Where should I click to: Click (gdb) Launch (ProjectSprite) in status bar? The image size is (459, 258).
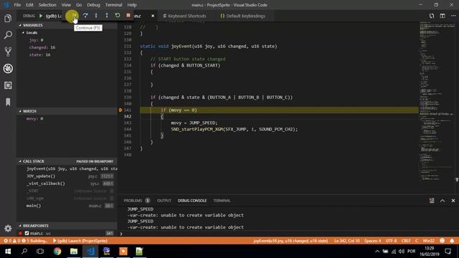(x=80, y=241)
